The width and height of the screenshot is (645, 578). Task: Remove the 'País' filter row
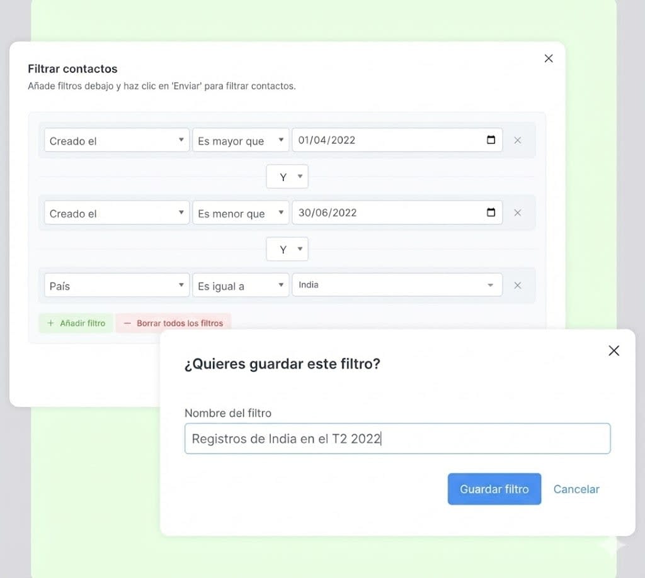518,285
